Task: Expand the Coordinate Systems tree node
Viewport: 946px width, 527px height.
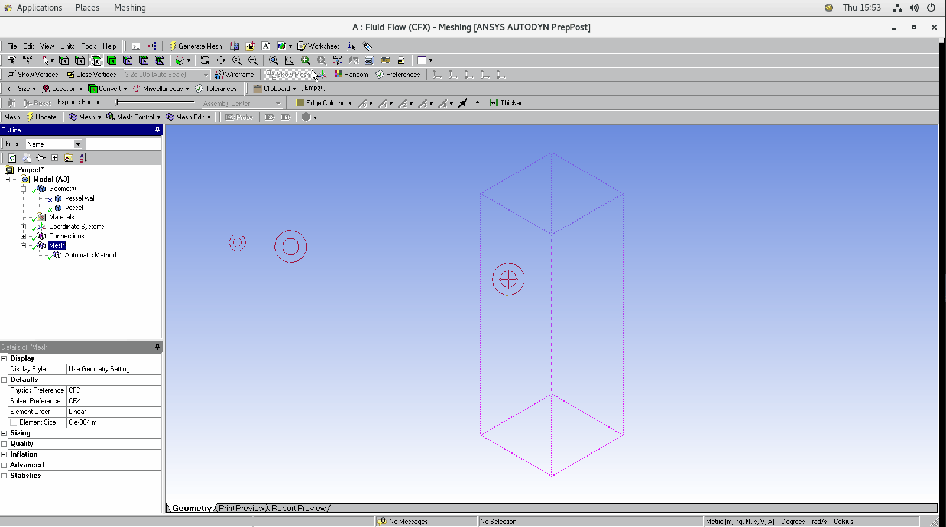Action: (24, 227)
